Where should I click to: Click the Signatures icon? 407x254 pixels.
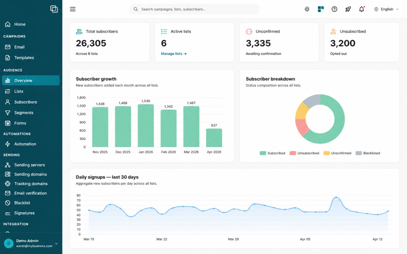pyautogui.click(x=8, y=213)
